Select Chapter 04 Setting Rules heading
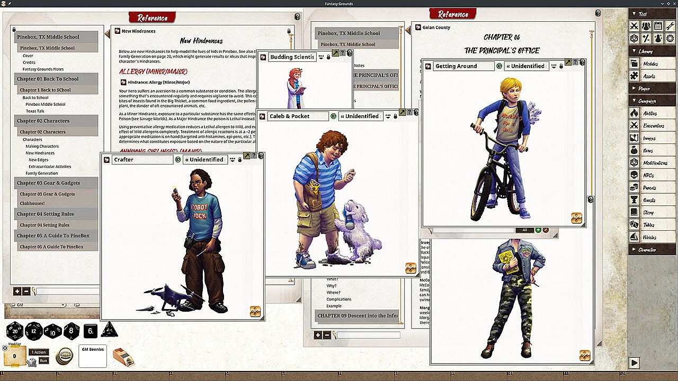This screenshot has width=678, height=381. [57, 214]
